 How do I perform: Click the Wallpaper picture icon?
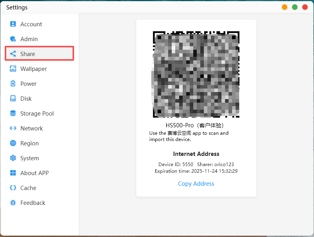click(13, 69)
